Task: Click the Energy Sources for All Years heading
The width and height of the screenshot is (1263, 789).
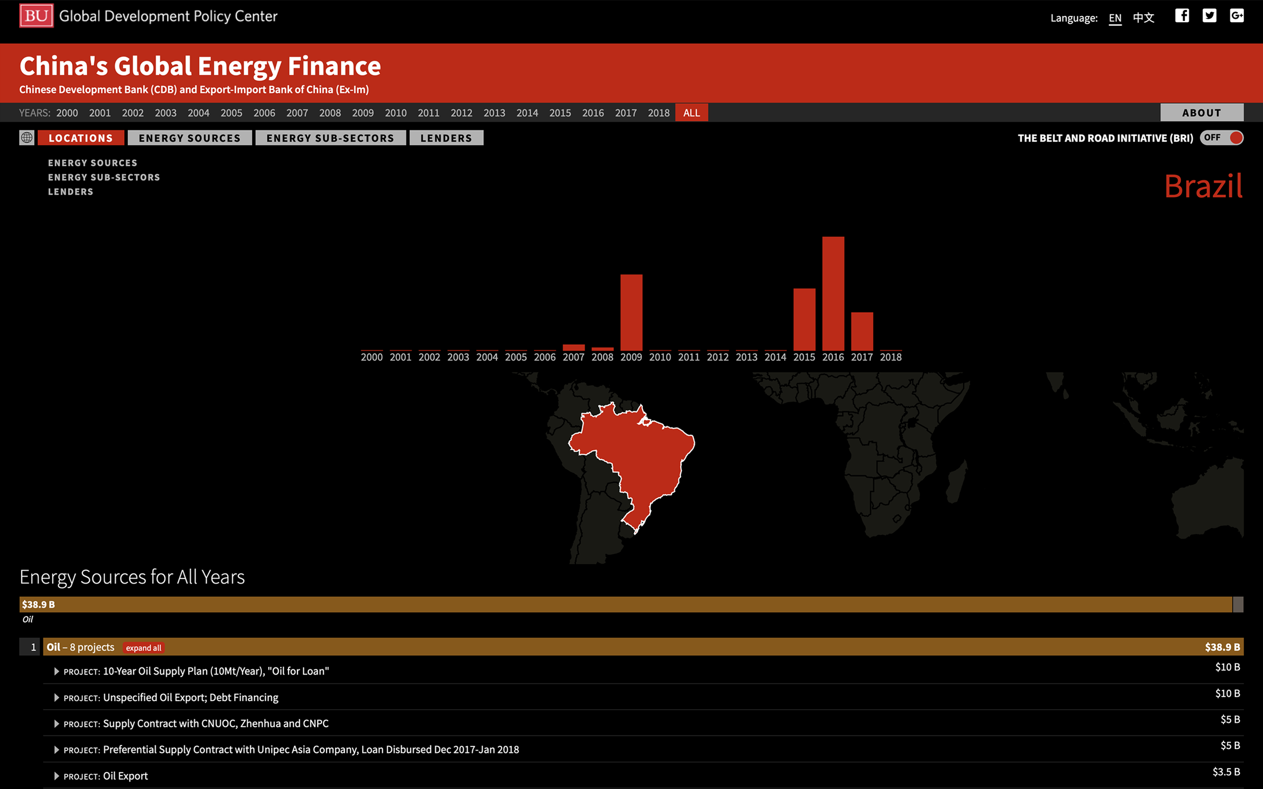Action: [132, 577]
